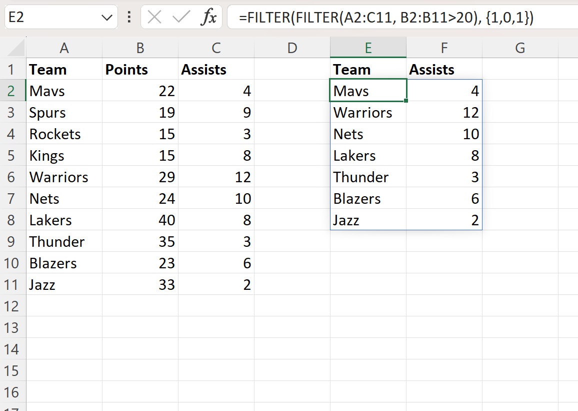Click the Enter checkmark formula icon
This screenshot has width=578, height=411.
tap(180, 18)
